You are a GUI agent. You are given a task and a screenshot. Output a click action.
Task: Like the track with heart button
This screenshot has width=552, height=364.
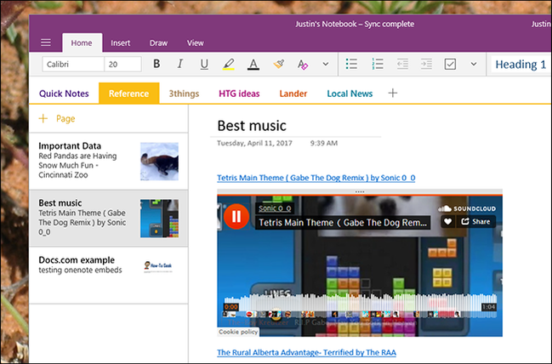click(x=447, y=222)
